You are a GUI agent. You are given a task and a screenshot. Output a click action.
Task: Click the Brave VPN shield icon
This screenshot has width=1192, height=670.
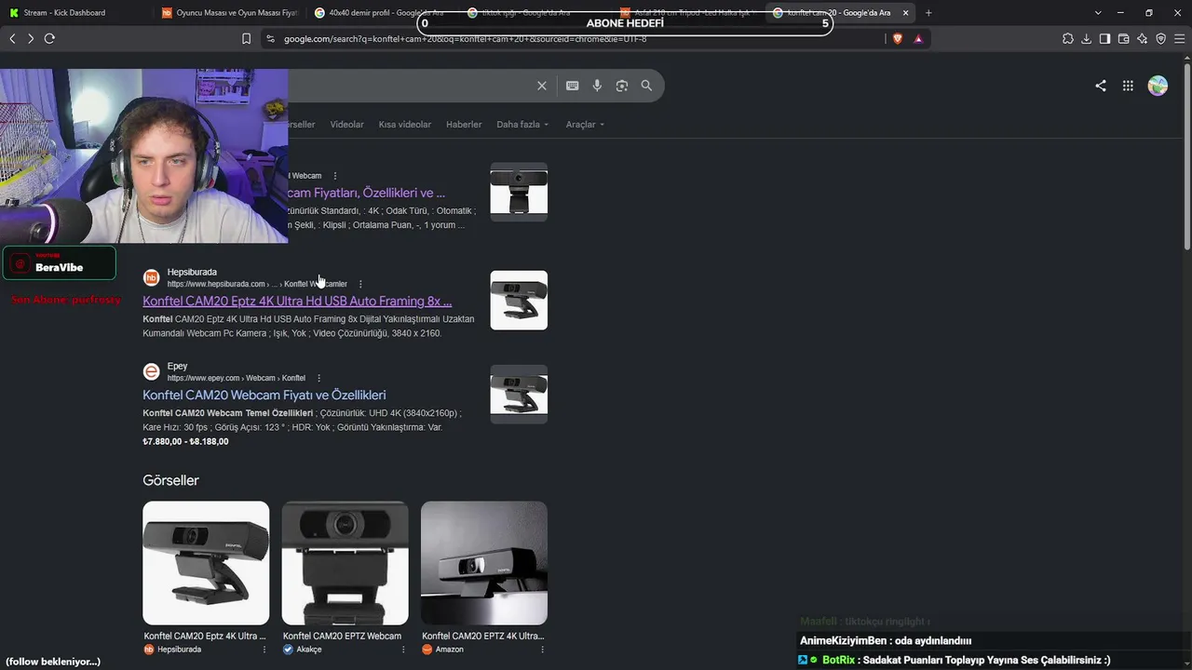click(x=1160, y=38)
